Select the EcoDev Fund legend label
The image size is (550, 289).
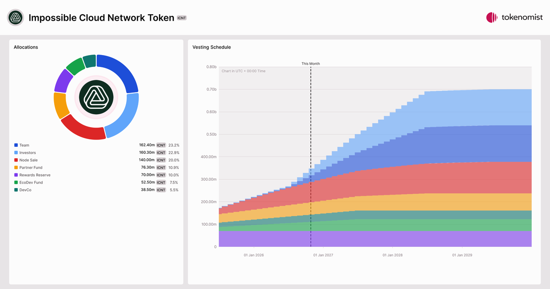[x=31, y=183]
